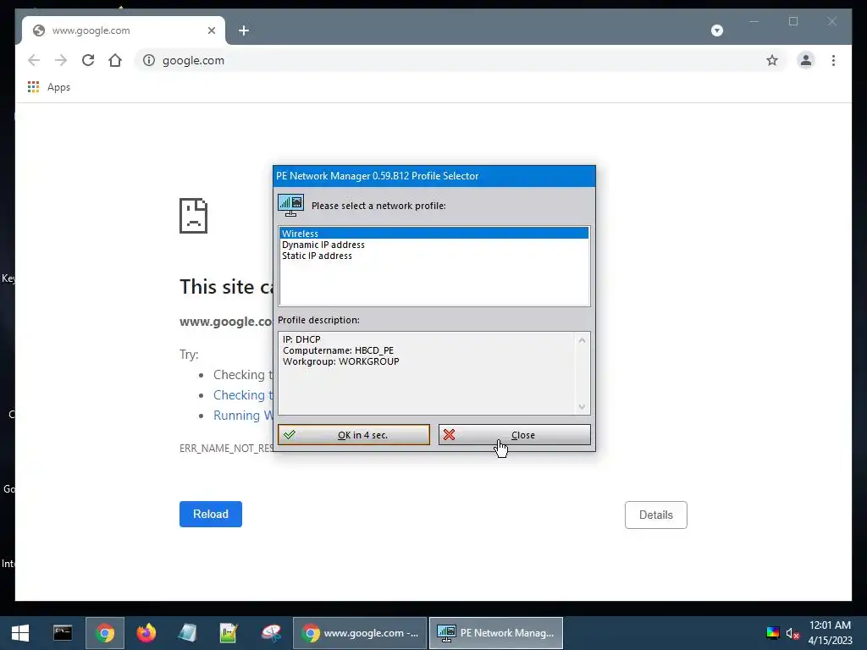Image resolution: width=867 pixels, height=650 pixels.
Task: Go to the home page icon
Action: click(x=115, y=60)
